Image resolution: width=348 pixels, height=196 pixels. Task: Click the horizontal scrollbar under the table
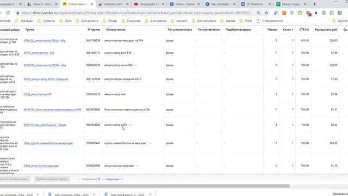coord(145,186)
